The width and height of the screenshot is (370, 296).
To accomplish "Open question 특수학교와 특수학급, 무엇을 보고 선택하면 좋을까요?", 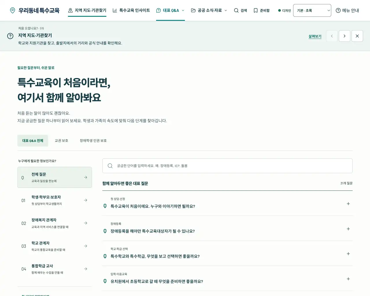I will [x=227, y=254].
